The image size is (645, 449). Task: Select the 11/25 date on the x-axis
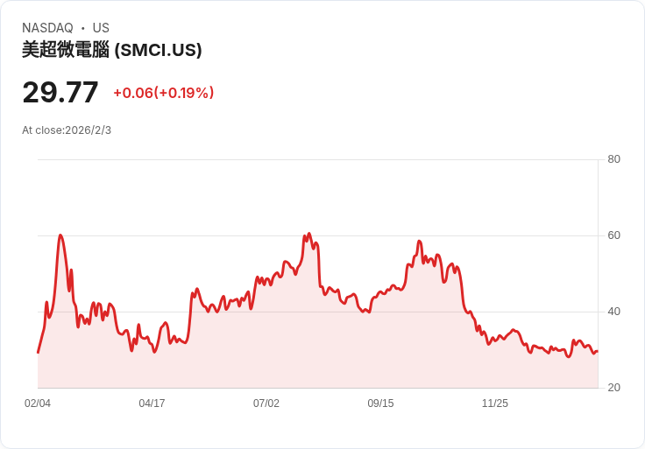[x=495, y=403]
